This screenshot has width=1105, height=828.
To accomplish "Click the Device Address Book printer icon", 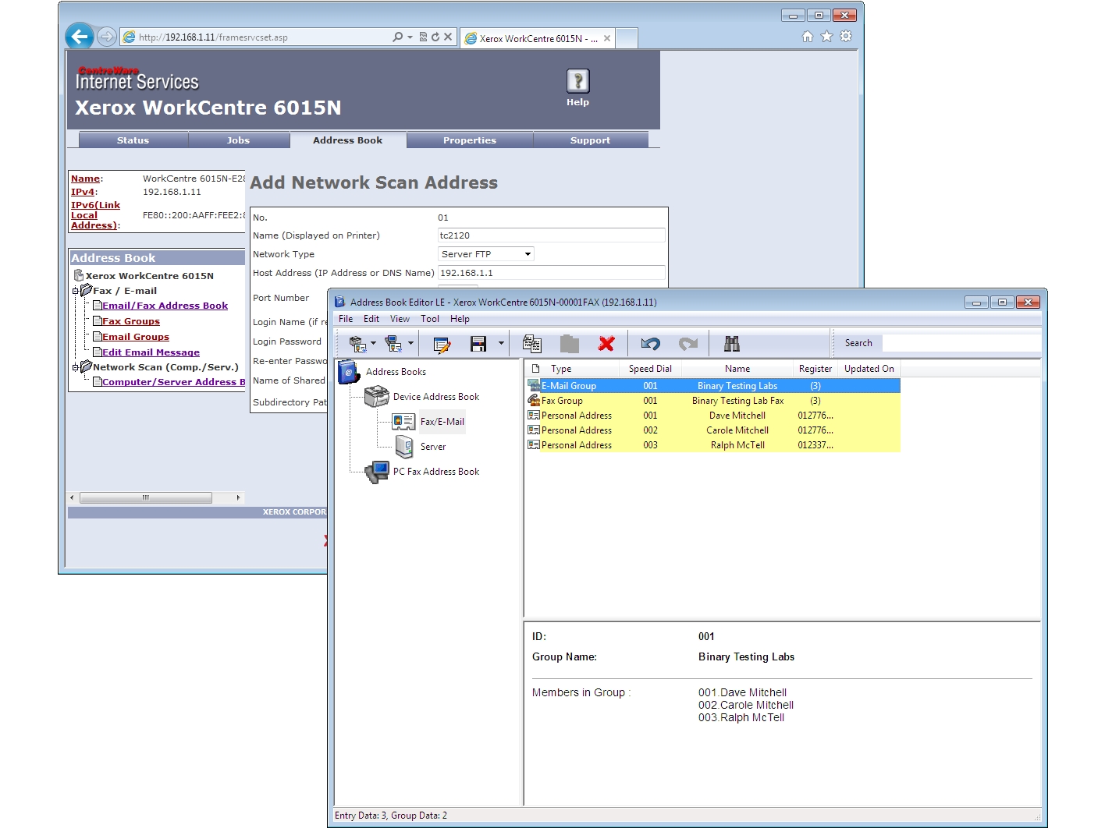I will [377, 396].
